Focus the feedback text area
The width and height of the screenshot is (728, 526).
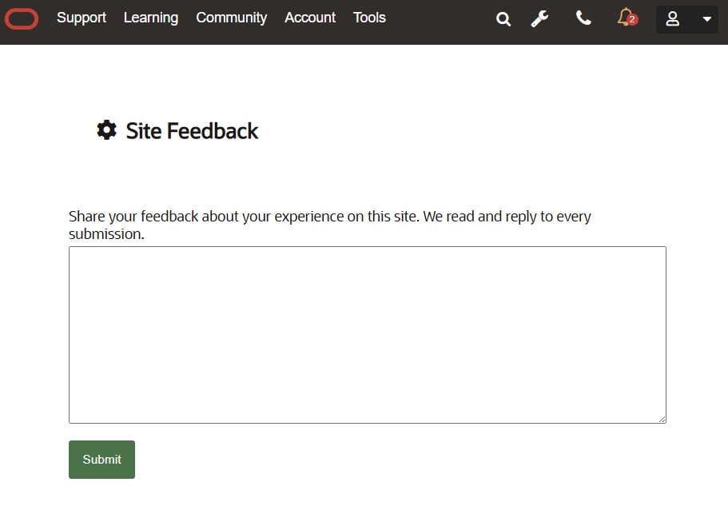(367, 334)
